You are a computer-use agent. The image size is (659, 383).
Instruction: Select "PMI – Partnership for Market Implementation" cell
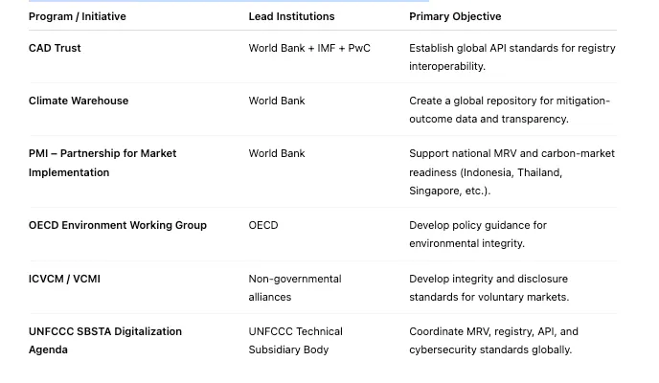coord(102,163)
